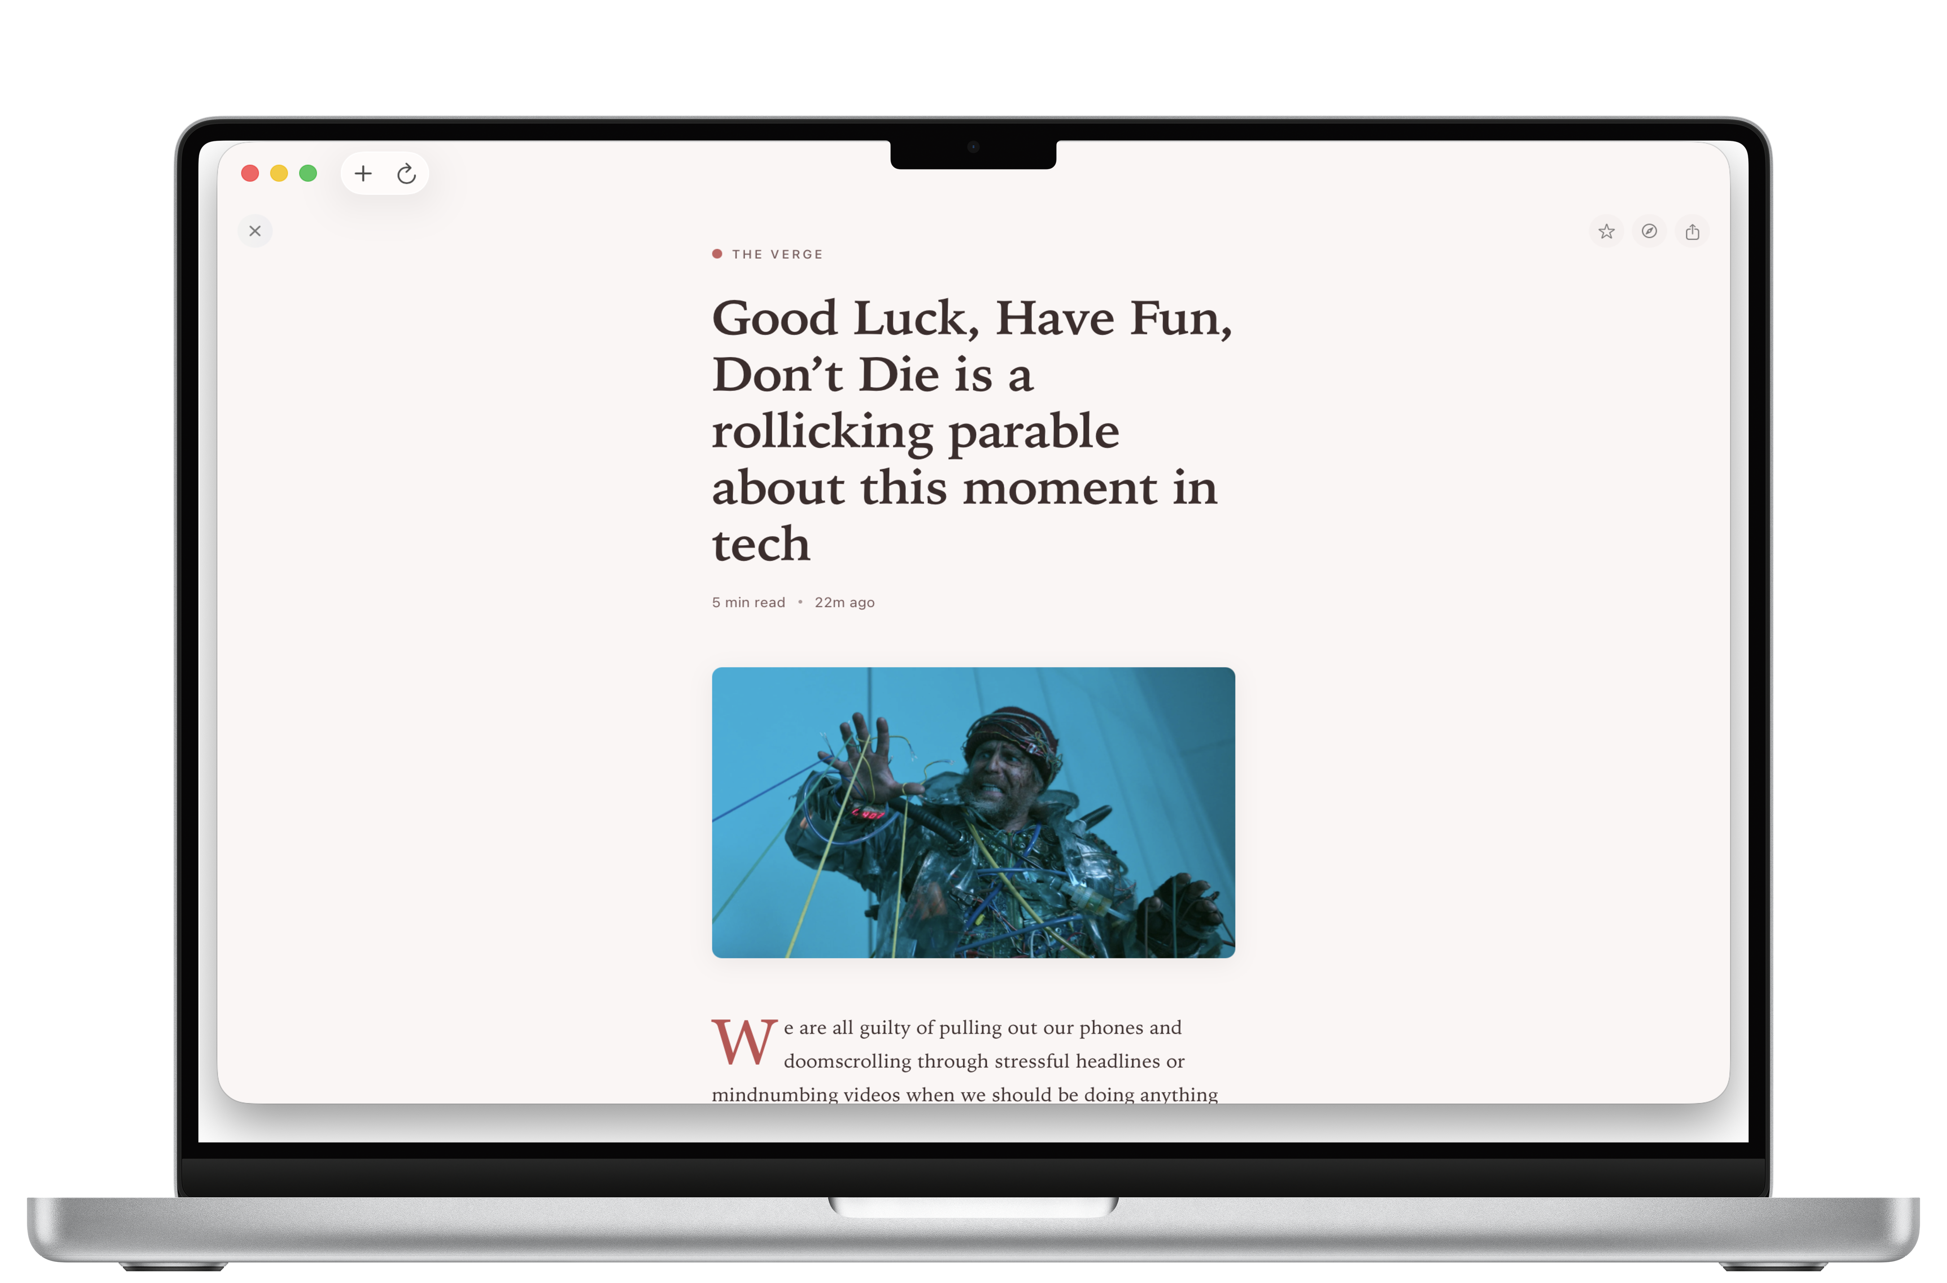The image size is (1947, 1283).
Task: Toggle the unread dot beside THE VERGE
Action: [716, 253]
